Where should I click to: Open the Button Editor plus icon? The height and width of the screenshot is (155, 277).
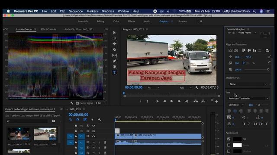pyautogui.click(x=216, y=102)
